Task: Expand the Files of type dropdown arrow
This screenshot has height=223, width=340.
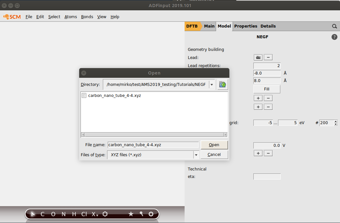Action: (x=196, y=155)
